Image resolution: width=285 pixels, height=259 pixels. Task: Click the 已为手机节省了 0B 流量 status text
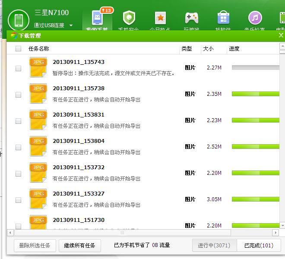click(142, 245)
